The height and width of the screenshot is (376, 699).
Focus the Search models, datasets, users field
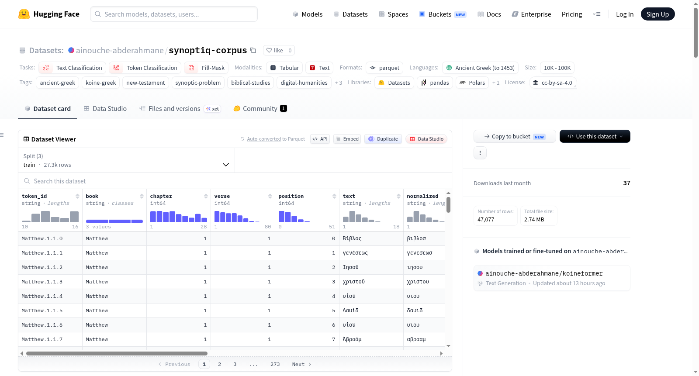tap(174, 14)
